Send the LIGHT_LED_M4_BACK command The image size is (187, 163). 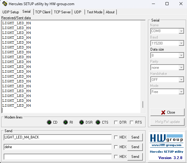tap(135, 137)
